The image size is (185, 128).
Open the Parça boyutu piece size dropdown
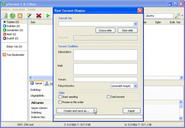(135, 86)
